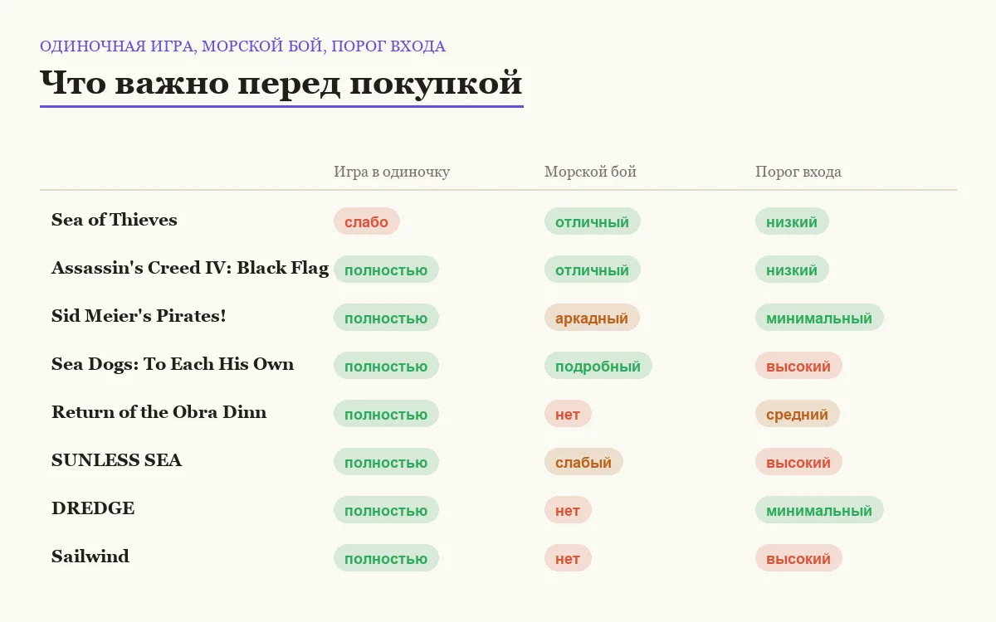The height and width of the screenshot is (622, 996).
Task: Click Black Flag's "отличный" naval combat badge
Action: [x=593, y=270]
